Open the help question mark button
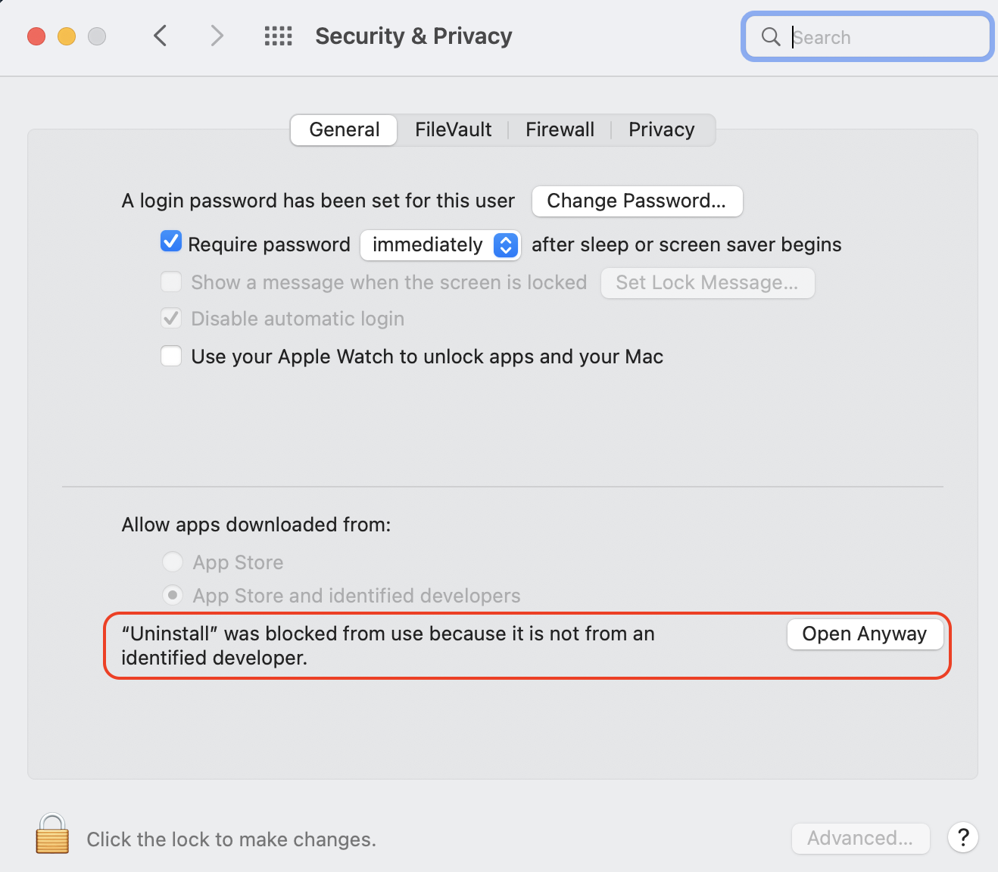Screen dimensions: 998x872 (963, 838)
